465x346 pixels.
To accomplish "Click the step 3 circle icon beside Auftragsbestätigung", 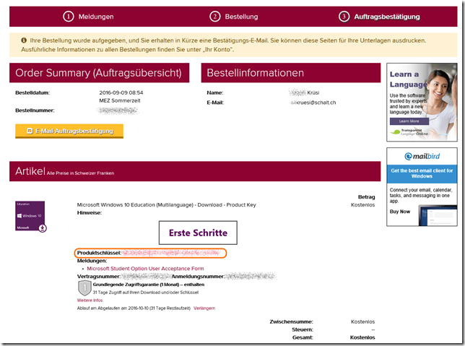I will coord(344,17).
